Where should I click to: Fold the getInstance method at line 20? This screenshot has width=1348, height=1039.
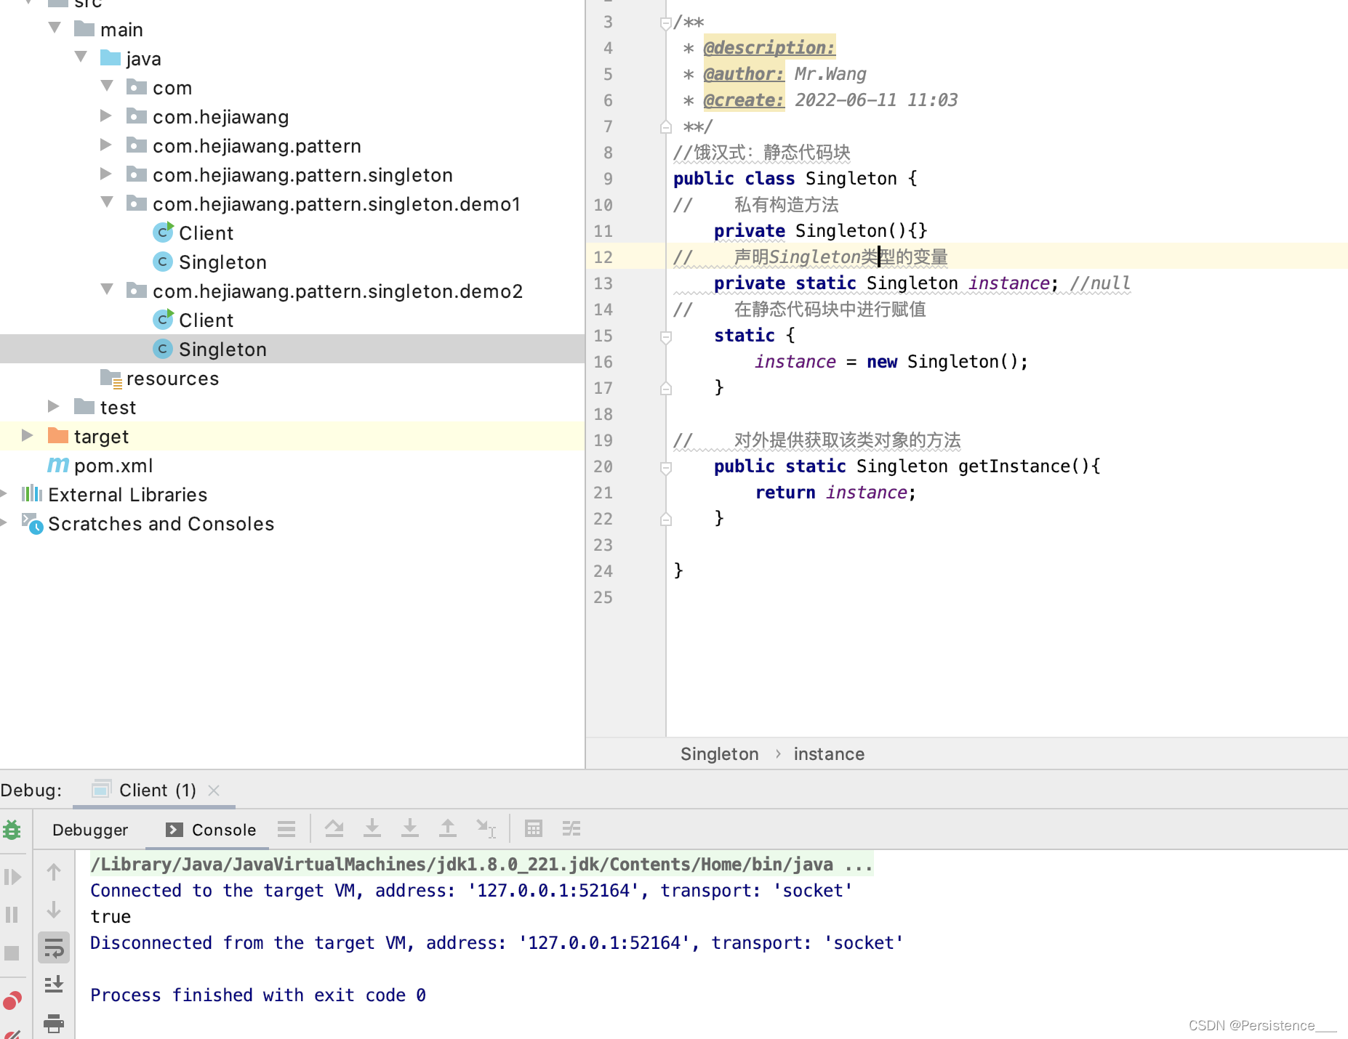pos(665,468)
